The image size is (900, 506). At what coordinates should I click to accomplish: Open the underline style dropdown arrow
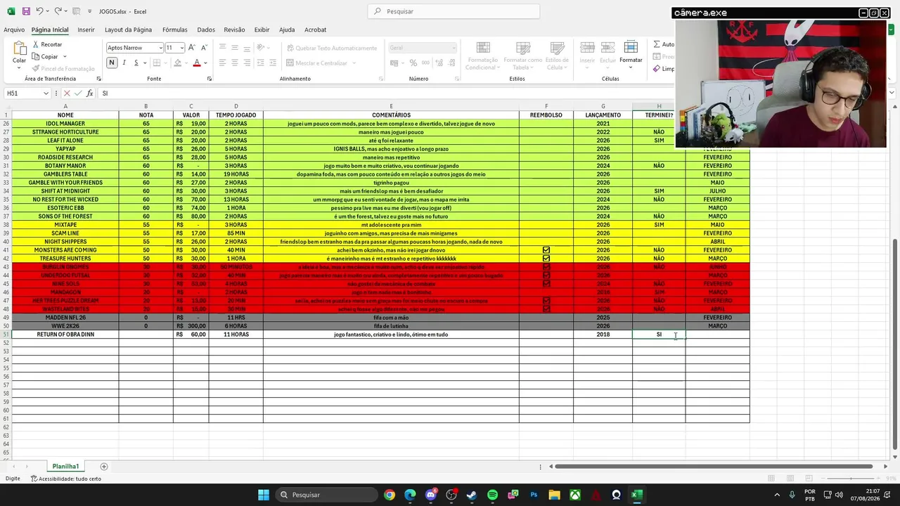point(143,63)
